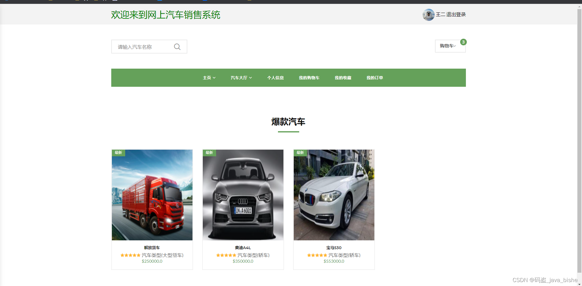
Task: Click price $250000.0
Action: pyautogui.click(x=152, y=261)
